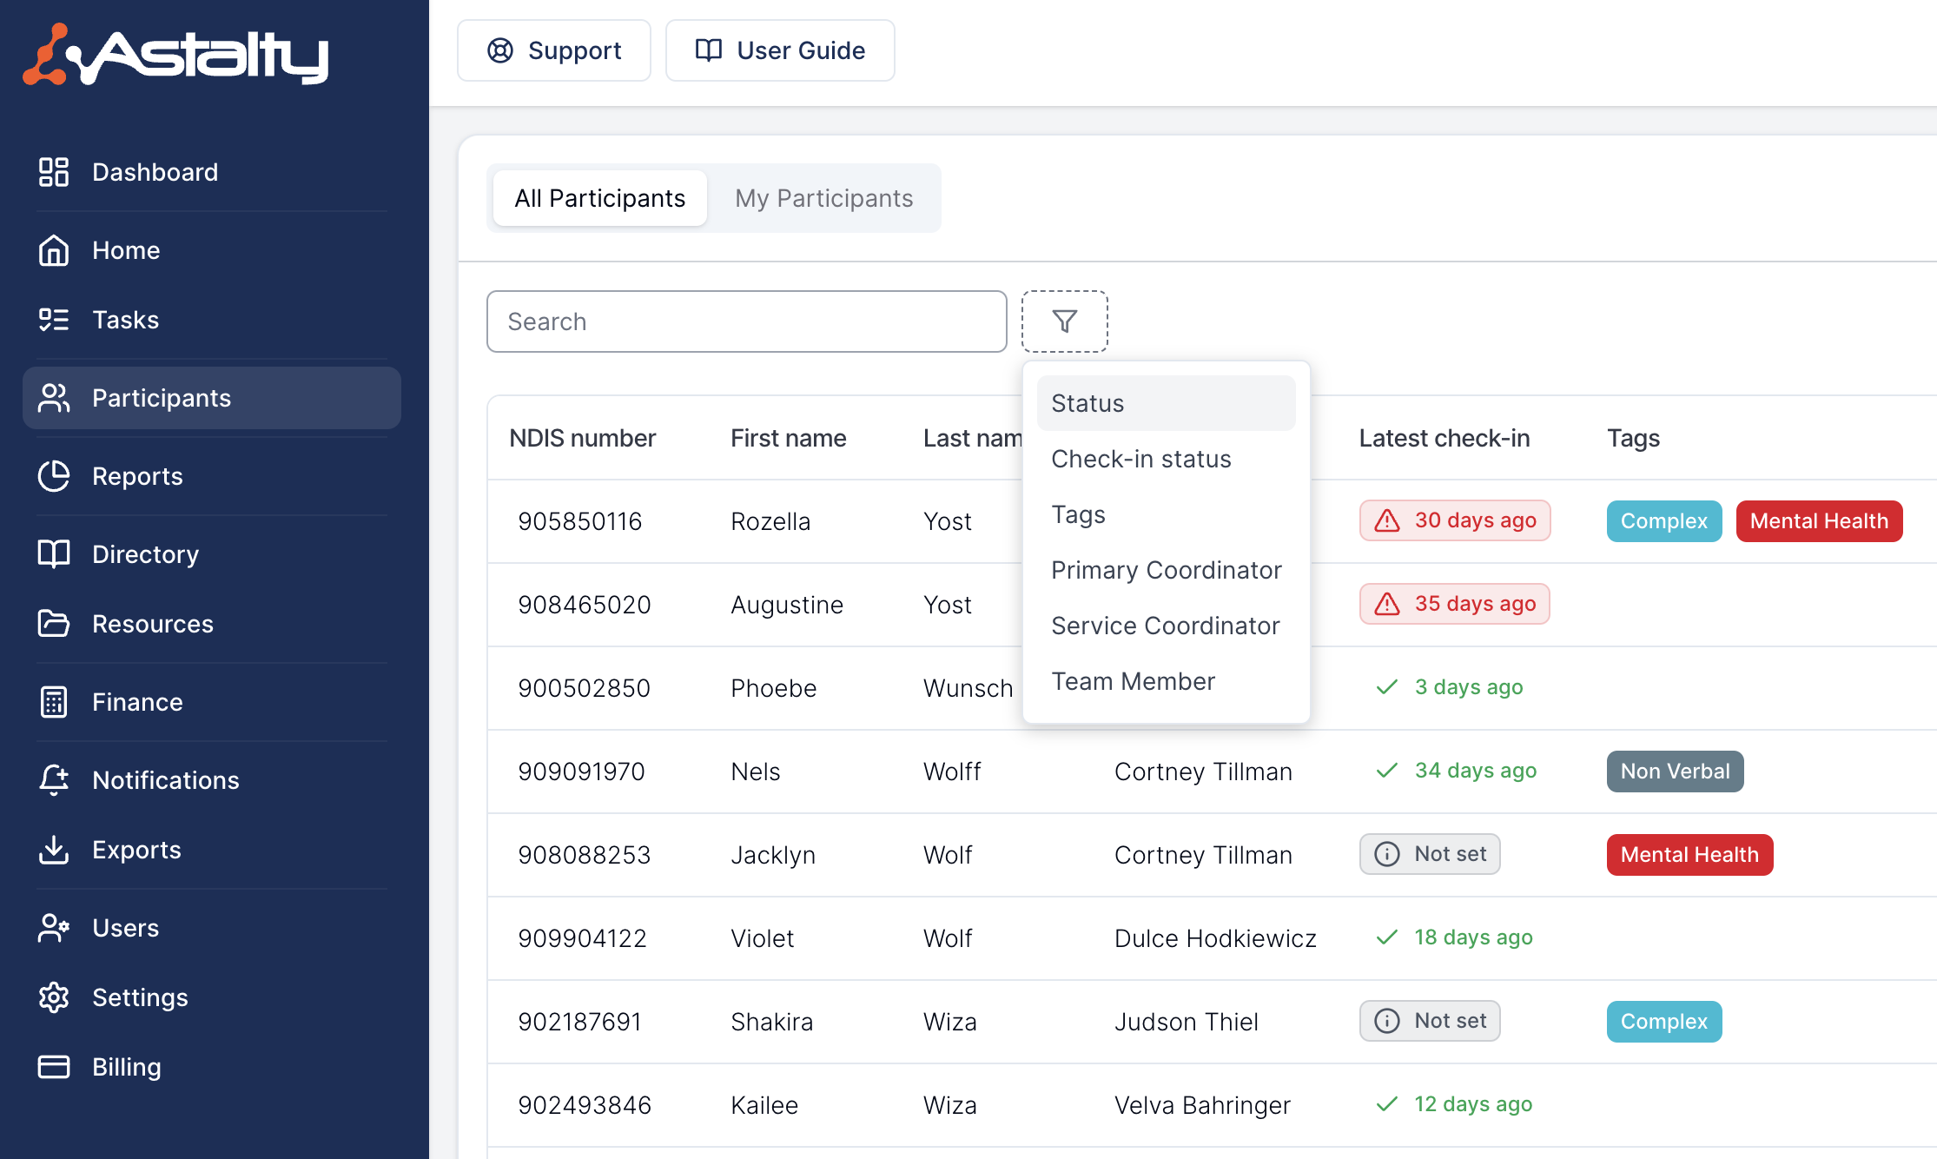Viewport: 1937px width, 1159px height.
Task: Click the Mental Health tag on Rozella's row
Action: click(x=1819, y=521)
